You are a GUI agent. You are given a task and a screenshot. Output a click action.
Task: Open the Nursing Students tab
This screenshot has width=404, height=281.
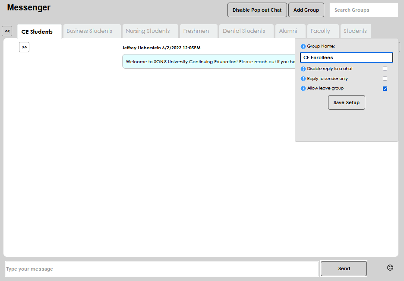pos(150,31)
